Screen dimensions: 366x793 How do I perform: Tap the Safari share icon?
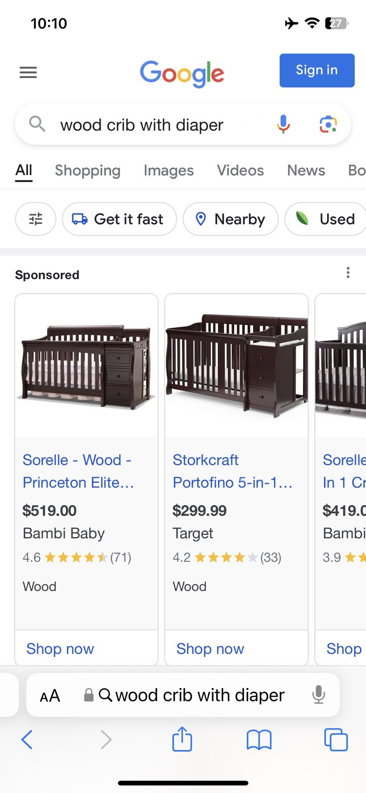182,739
